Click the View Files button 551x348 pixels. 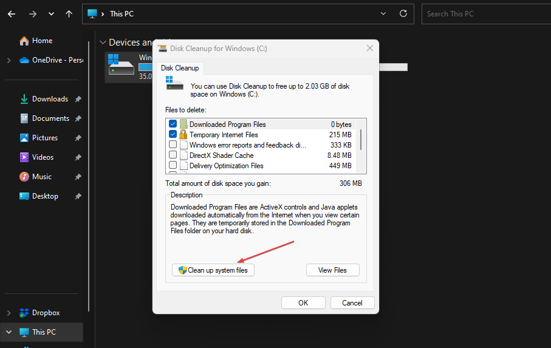[333, 270]
